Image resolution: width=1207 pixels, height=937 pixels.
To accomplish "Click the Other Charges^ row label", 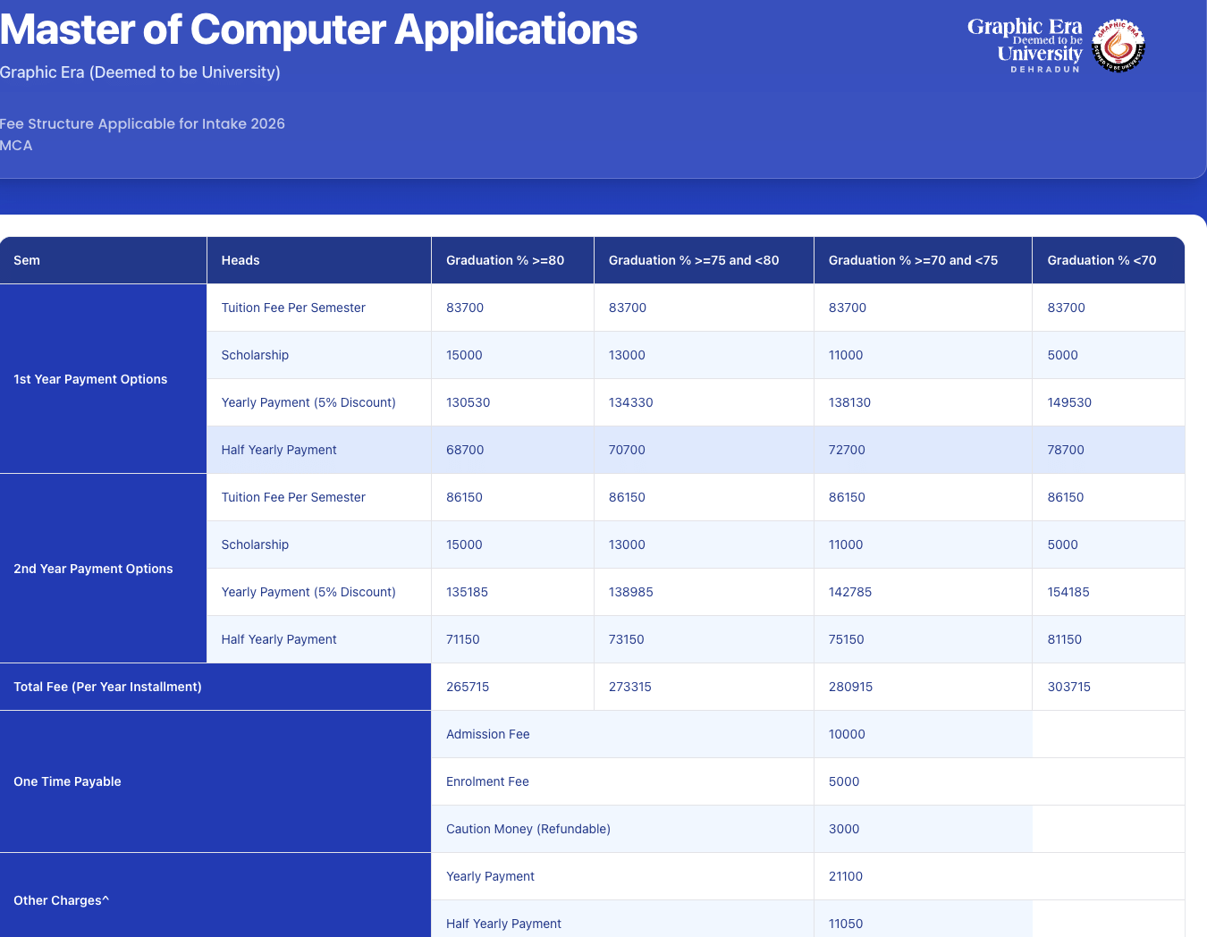I will click(x=61, y=900).
